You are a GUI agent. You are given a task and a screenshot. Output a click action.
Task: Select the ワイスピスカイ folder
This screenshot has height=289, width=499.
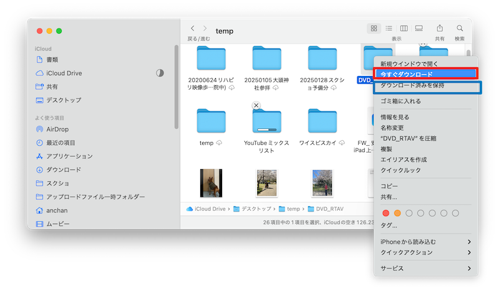[x=322, y=121]
